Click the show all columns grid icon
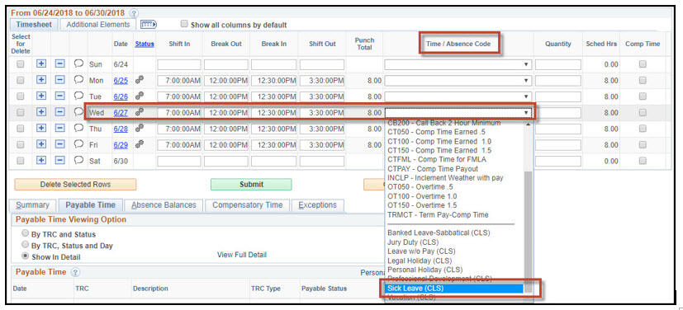Image resolution: width=683 pixels, height=310 pixels. tap(149, 25)
